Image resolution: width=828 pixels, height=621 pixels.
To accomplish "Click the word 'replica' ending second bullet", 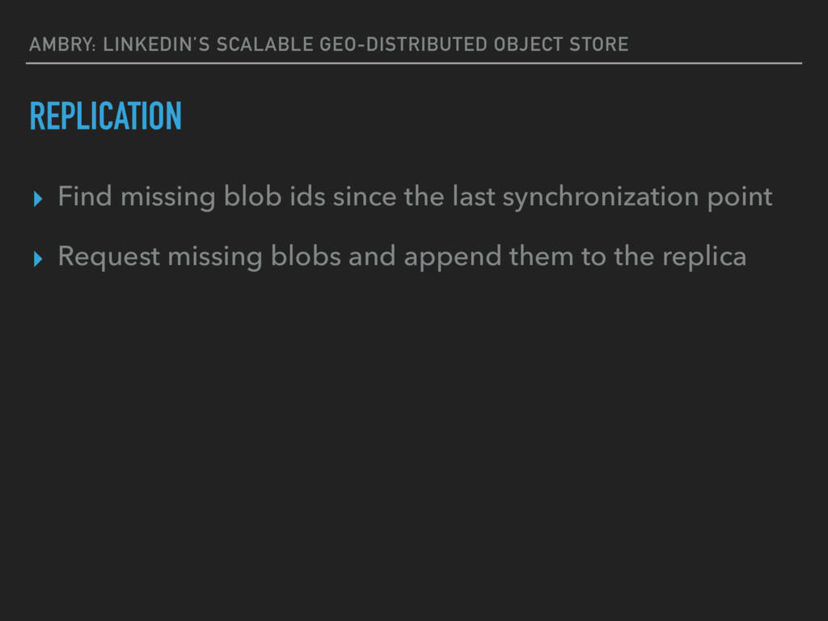I will click(x=704, y=256).
